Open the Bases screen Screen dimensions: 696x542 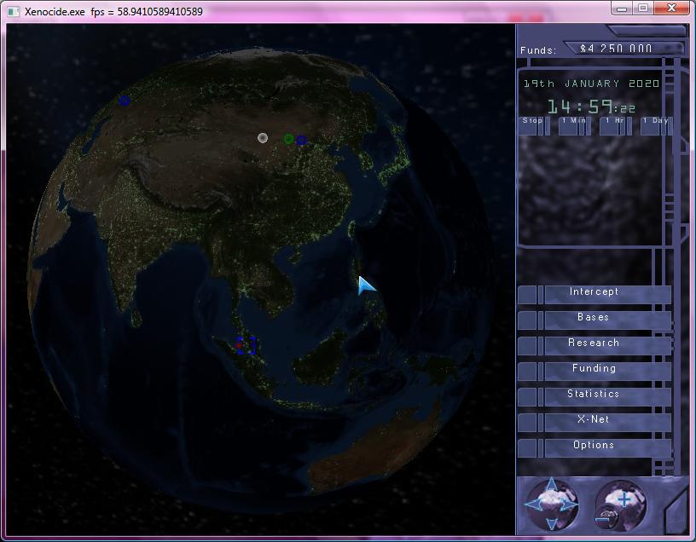click(x=594, y=320)
